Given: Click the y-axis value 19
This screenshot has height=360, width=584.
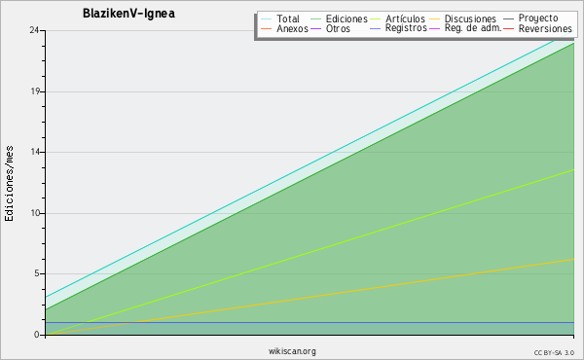Looking at the screenshot, I should point(35,91).
